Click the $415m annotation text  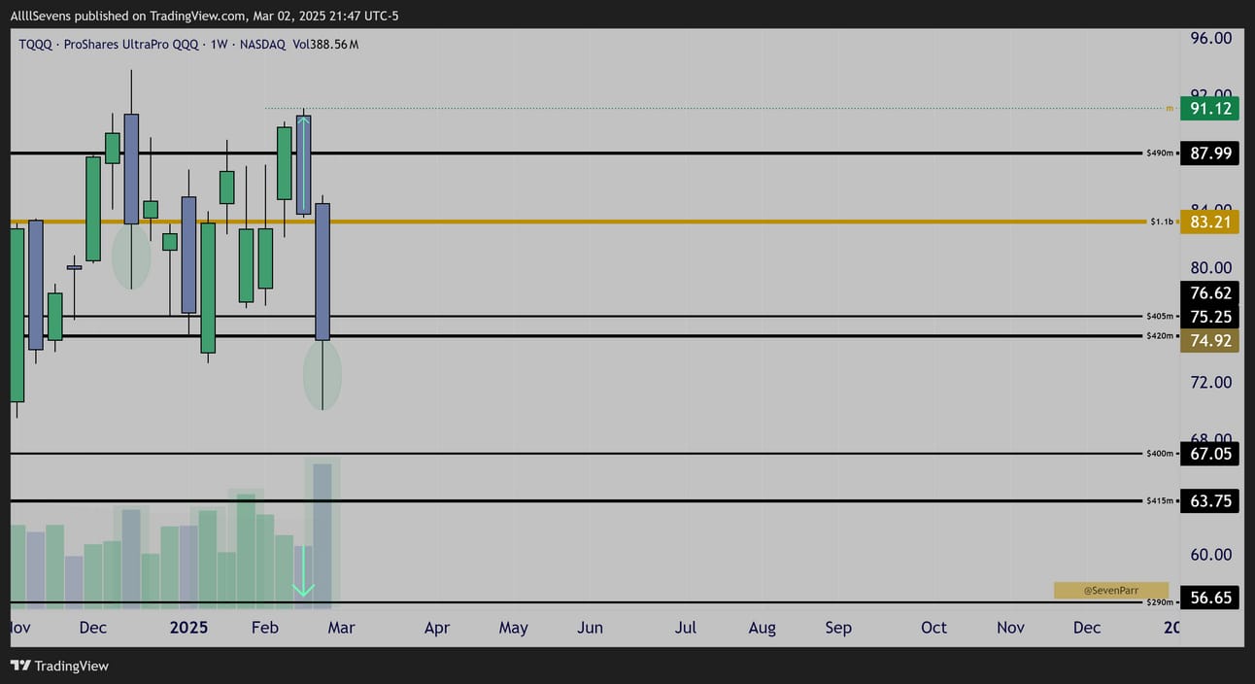(1160, 501)
